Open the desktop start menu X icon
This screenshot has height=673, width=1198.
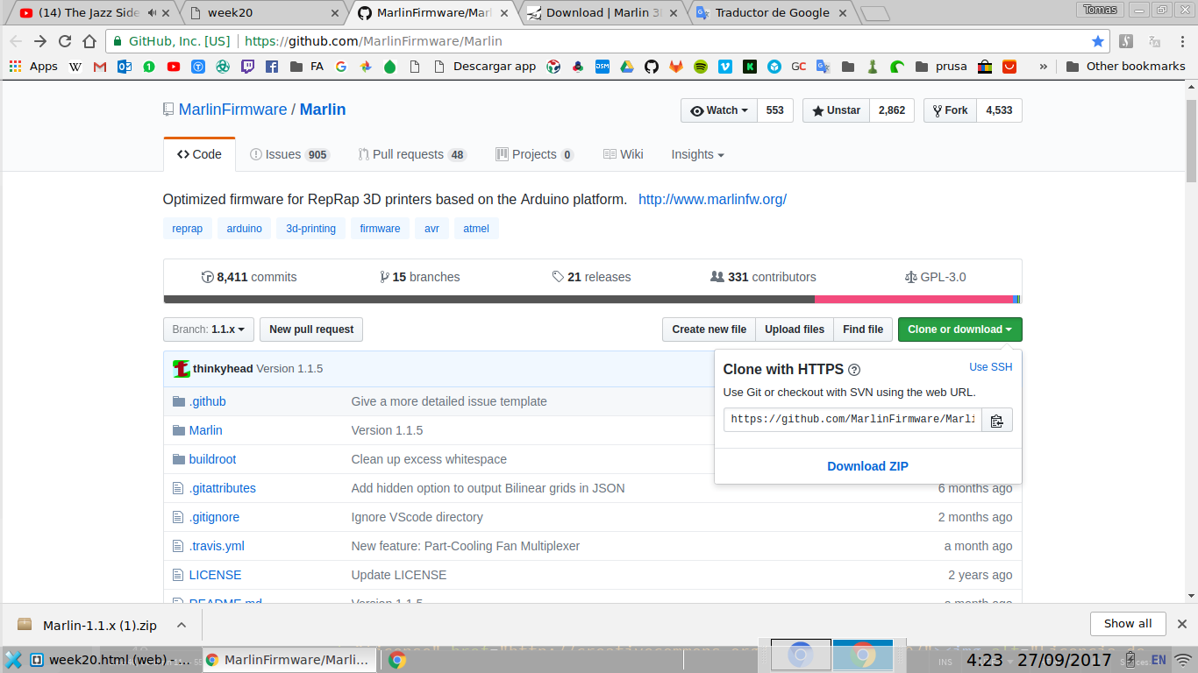point(12,660)
